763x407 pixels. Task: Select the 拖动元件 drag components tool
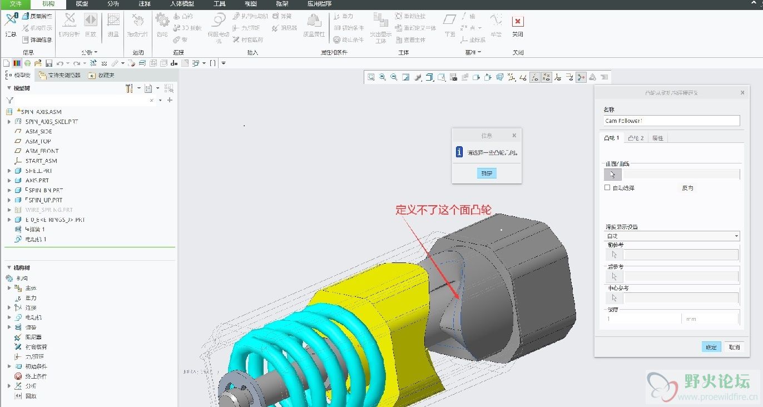point(137,25)
